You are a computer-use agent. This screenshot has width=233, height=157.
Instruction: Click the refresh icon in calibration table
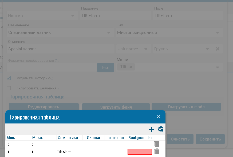point(161,129)
